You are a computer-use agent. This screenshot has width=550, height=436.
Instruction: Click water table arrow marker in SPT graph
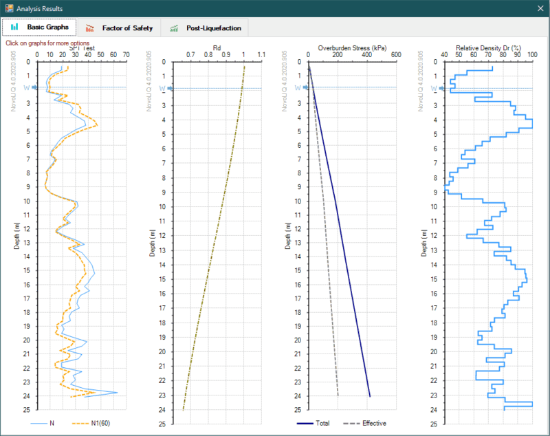click(34, 87)
